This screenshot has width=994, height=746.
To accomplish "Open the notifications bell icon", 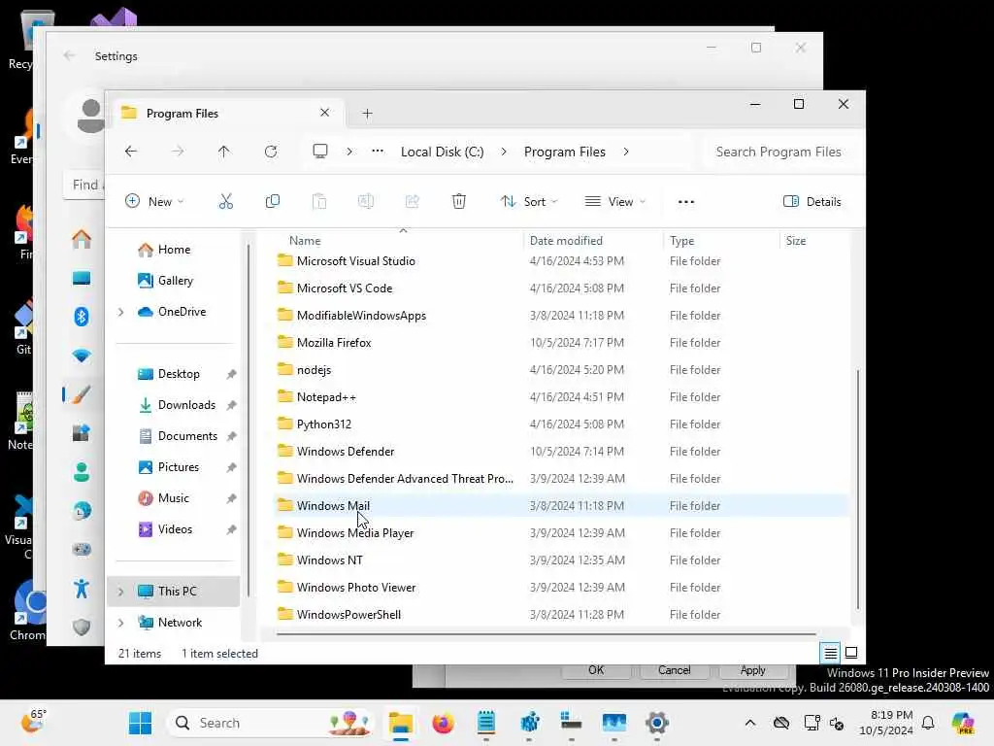I will tap(928, 723).
